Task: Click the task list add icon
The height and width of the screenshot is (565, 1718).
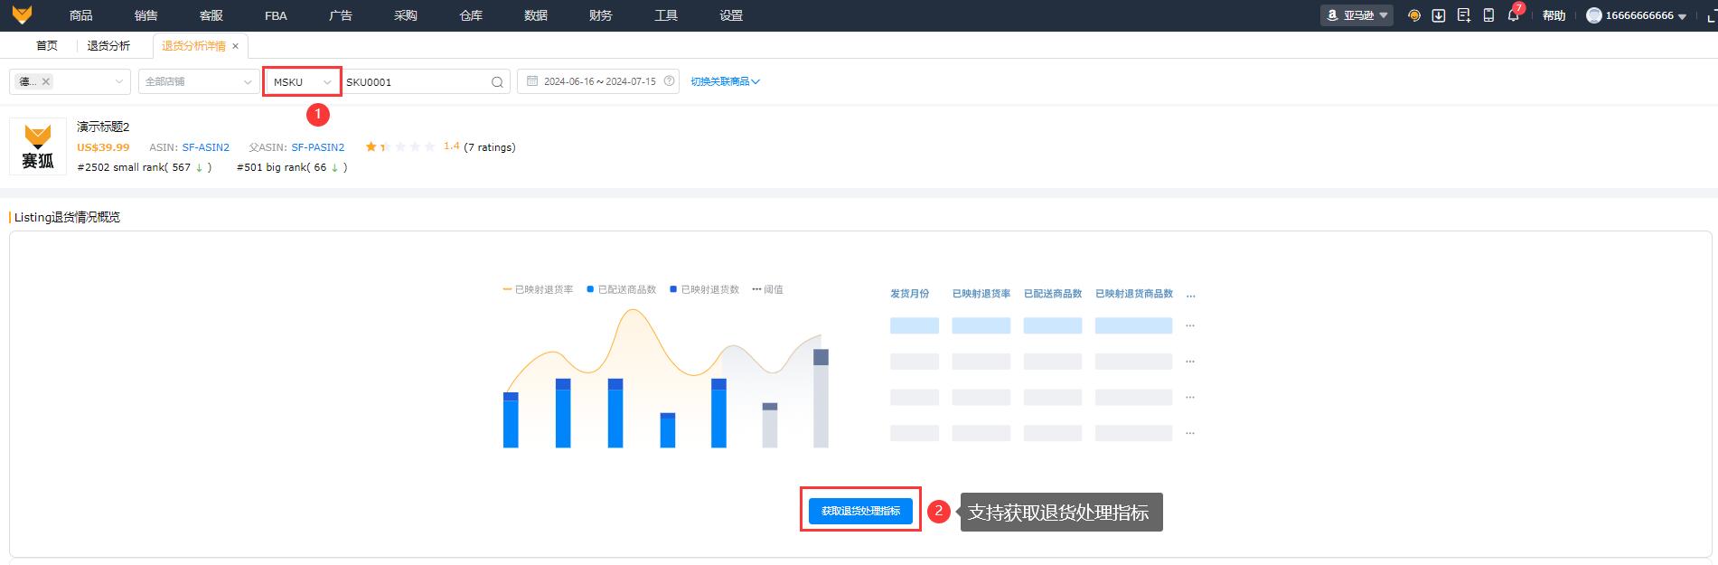Action: [1464, 15]
